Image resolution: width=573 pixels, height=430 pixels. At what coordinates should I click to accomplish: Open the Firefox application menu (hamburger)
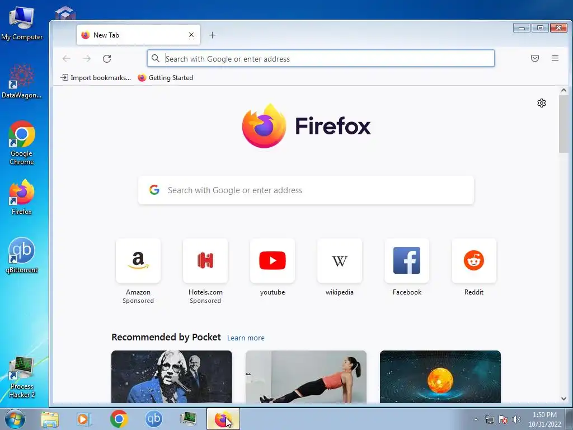pos(555,58)
